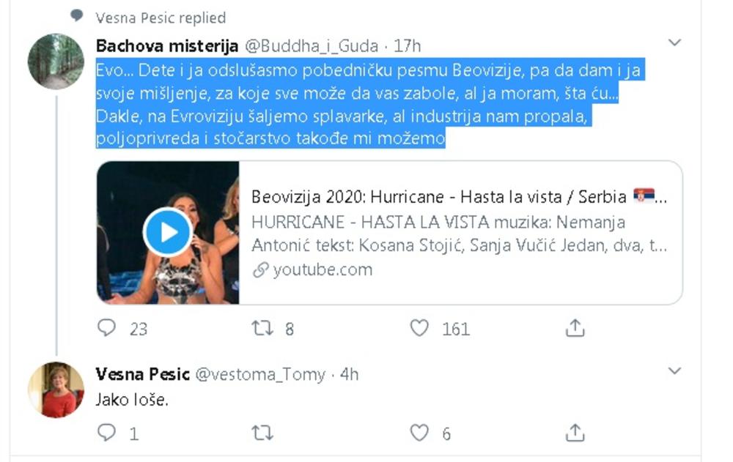Retweet Vesna Pesic's 'Jako loše' tweet

click(262, 433)
